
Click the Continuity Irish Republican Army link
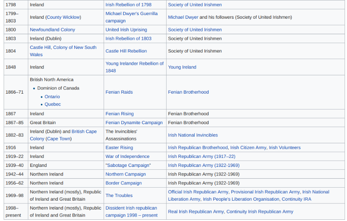(x=260, y=212)
